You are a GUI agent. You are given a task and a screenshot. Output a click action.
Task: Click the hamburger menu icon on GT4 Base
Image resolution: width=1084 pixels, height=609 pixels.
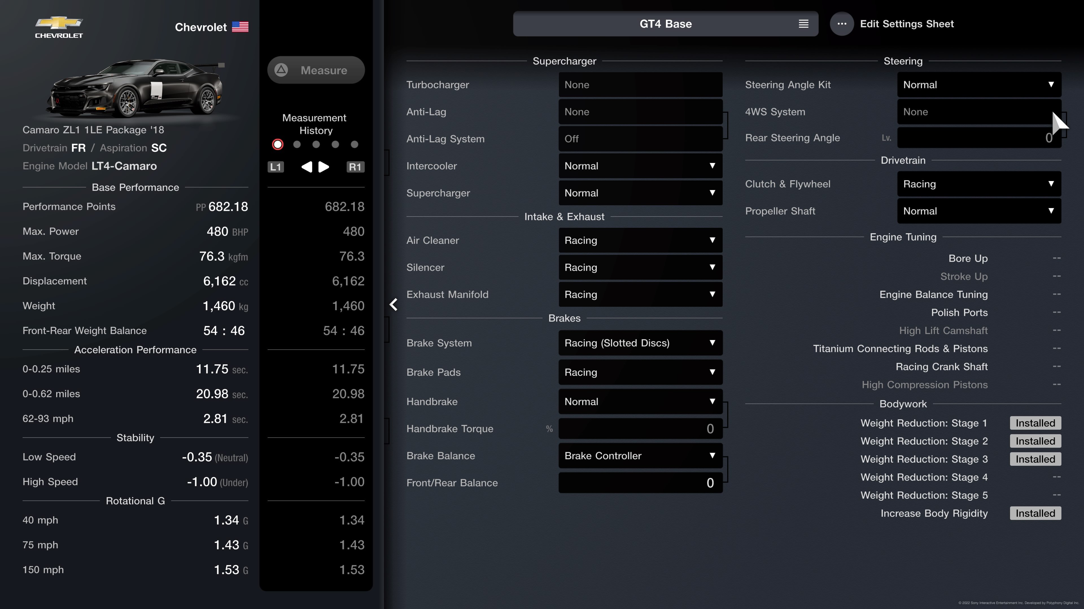pos(803,24)
